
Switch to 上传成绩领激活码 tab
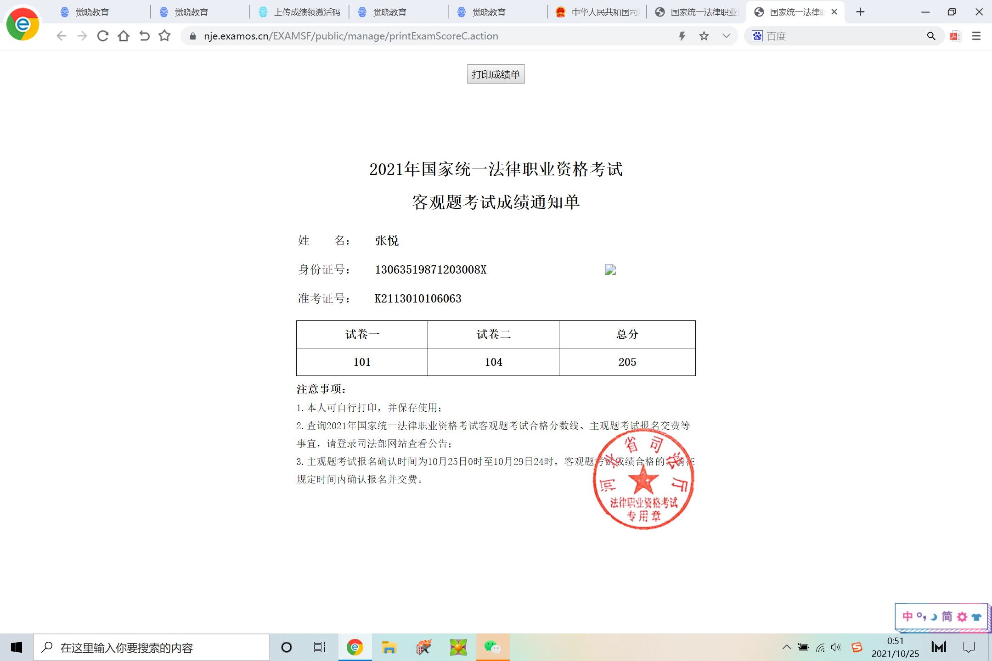point(299,12)
